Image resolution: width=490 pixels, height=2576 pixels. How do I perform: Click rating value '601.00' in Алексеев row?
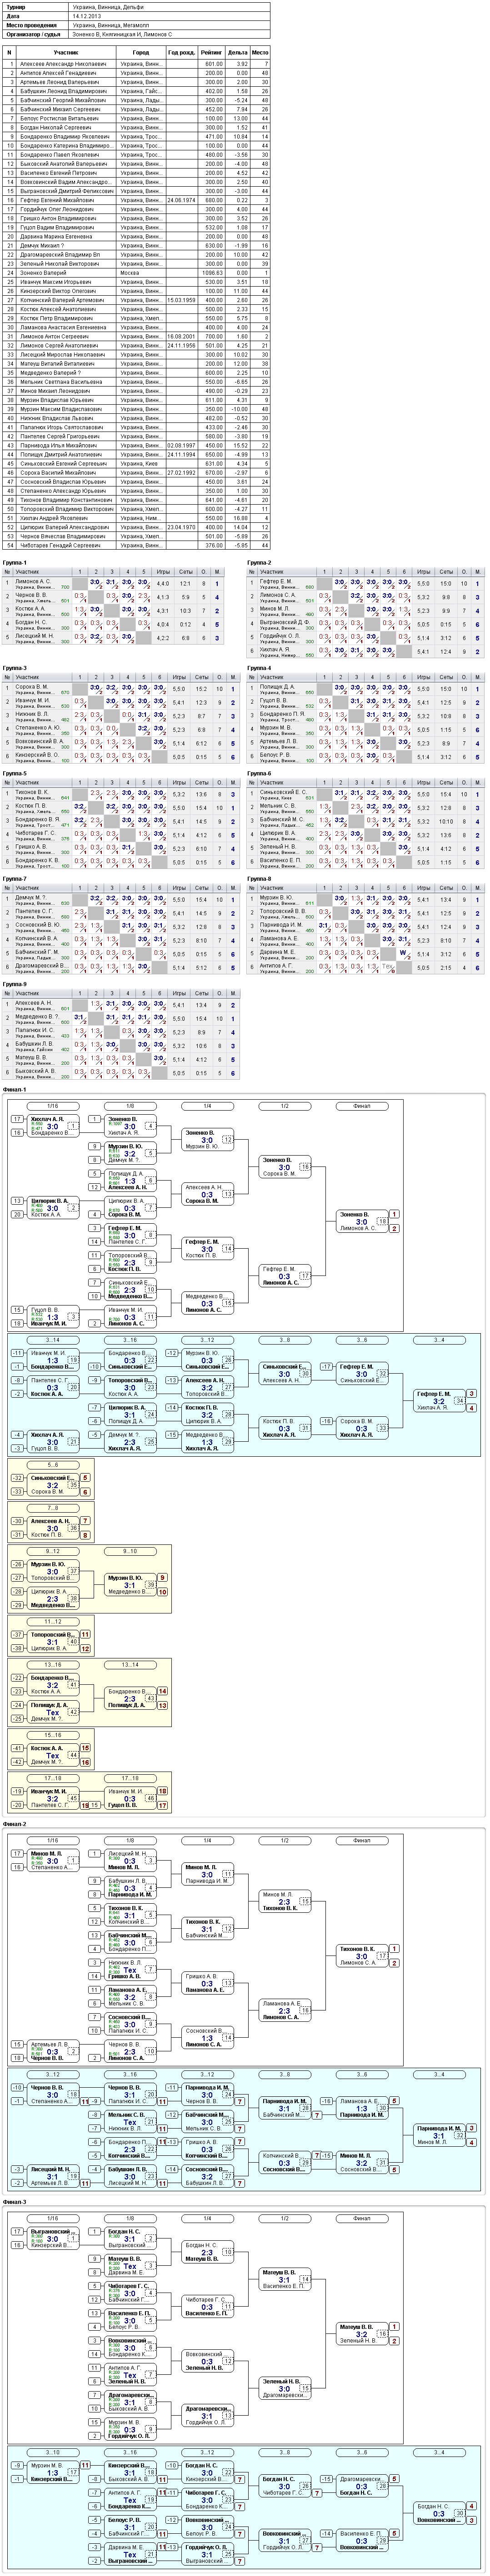point(213,64)
